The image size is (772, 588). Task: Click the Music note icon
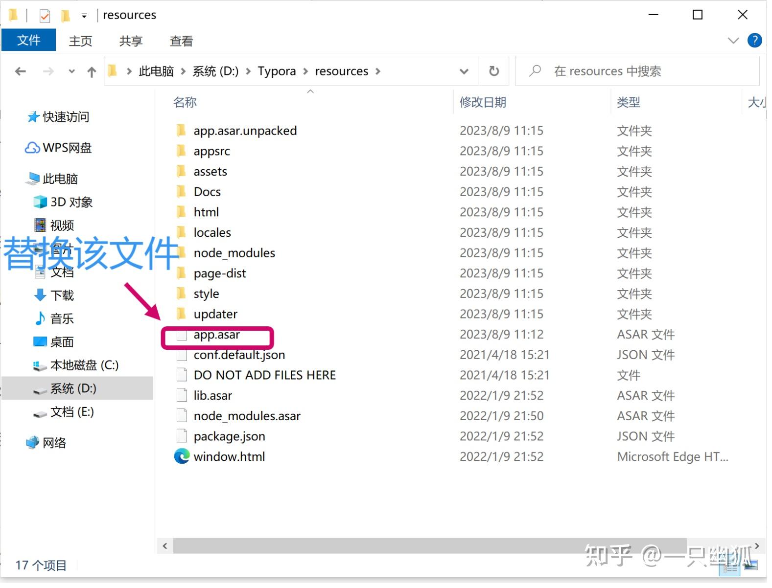click(40, 318)
